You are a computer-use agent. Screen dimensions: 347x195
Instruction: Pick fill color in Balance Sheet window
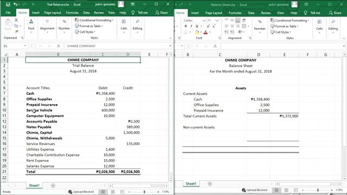click(197, 32)
